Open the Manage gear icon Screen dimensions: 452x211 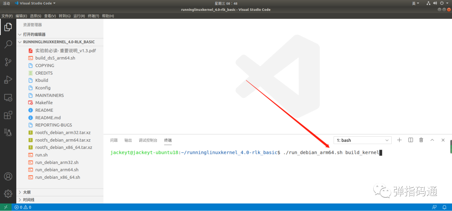[8, 193]
